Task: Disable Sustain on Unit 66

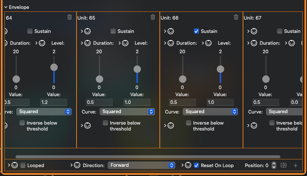Action: [x=196, y=31]
